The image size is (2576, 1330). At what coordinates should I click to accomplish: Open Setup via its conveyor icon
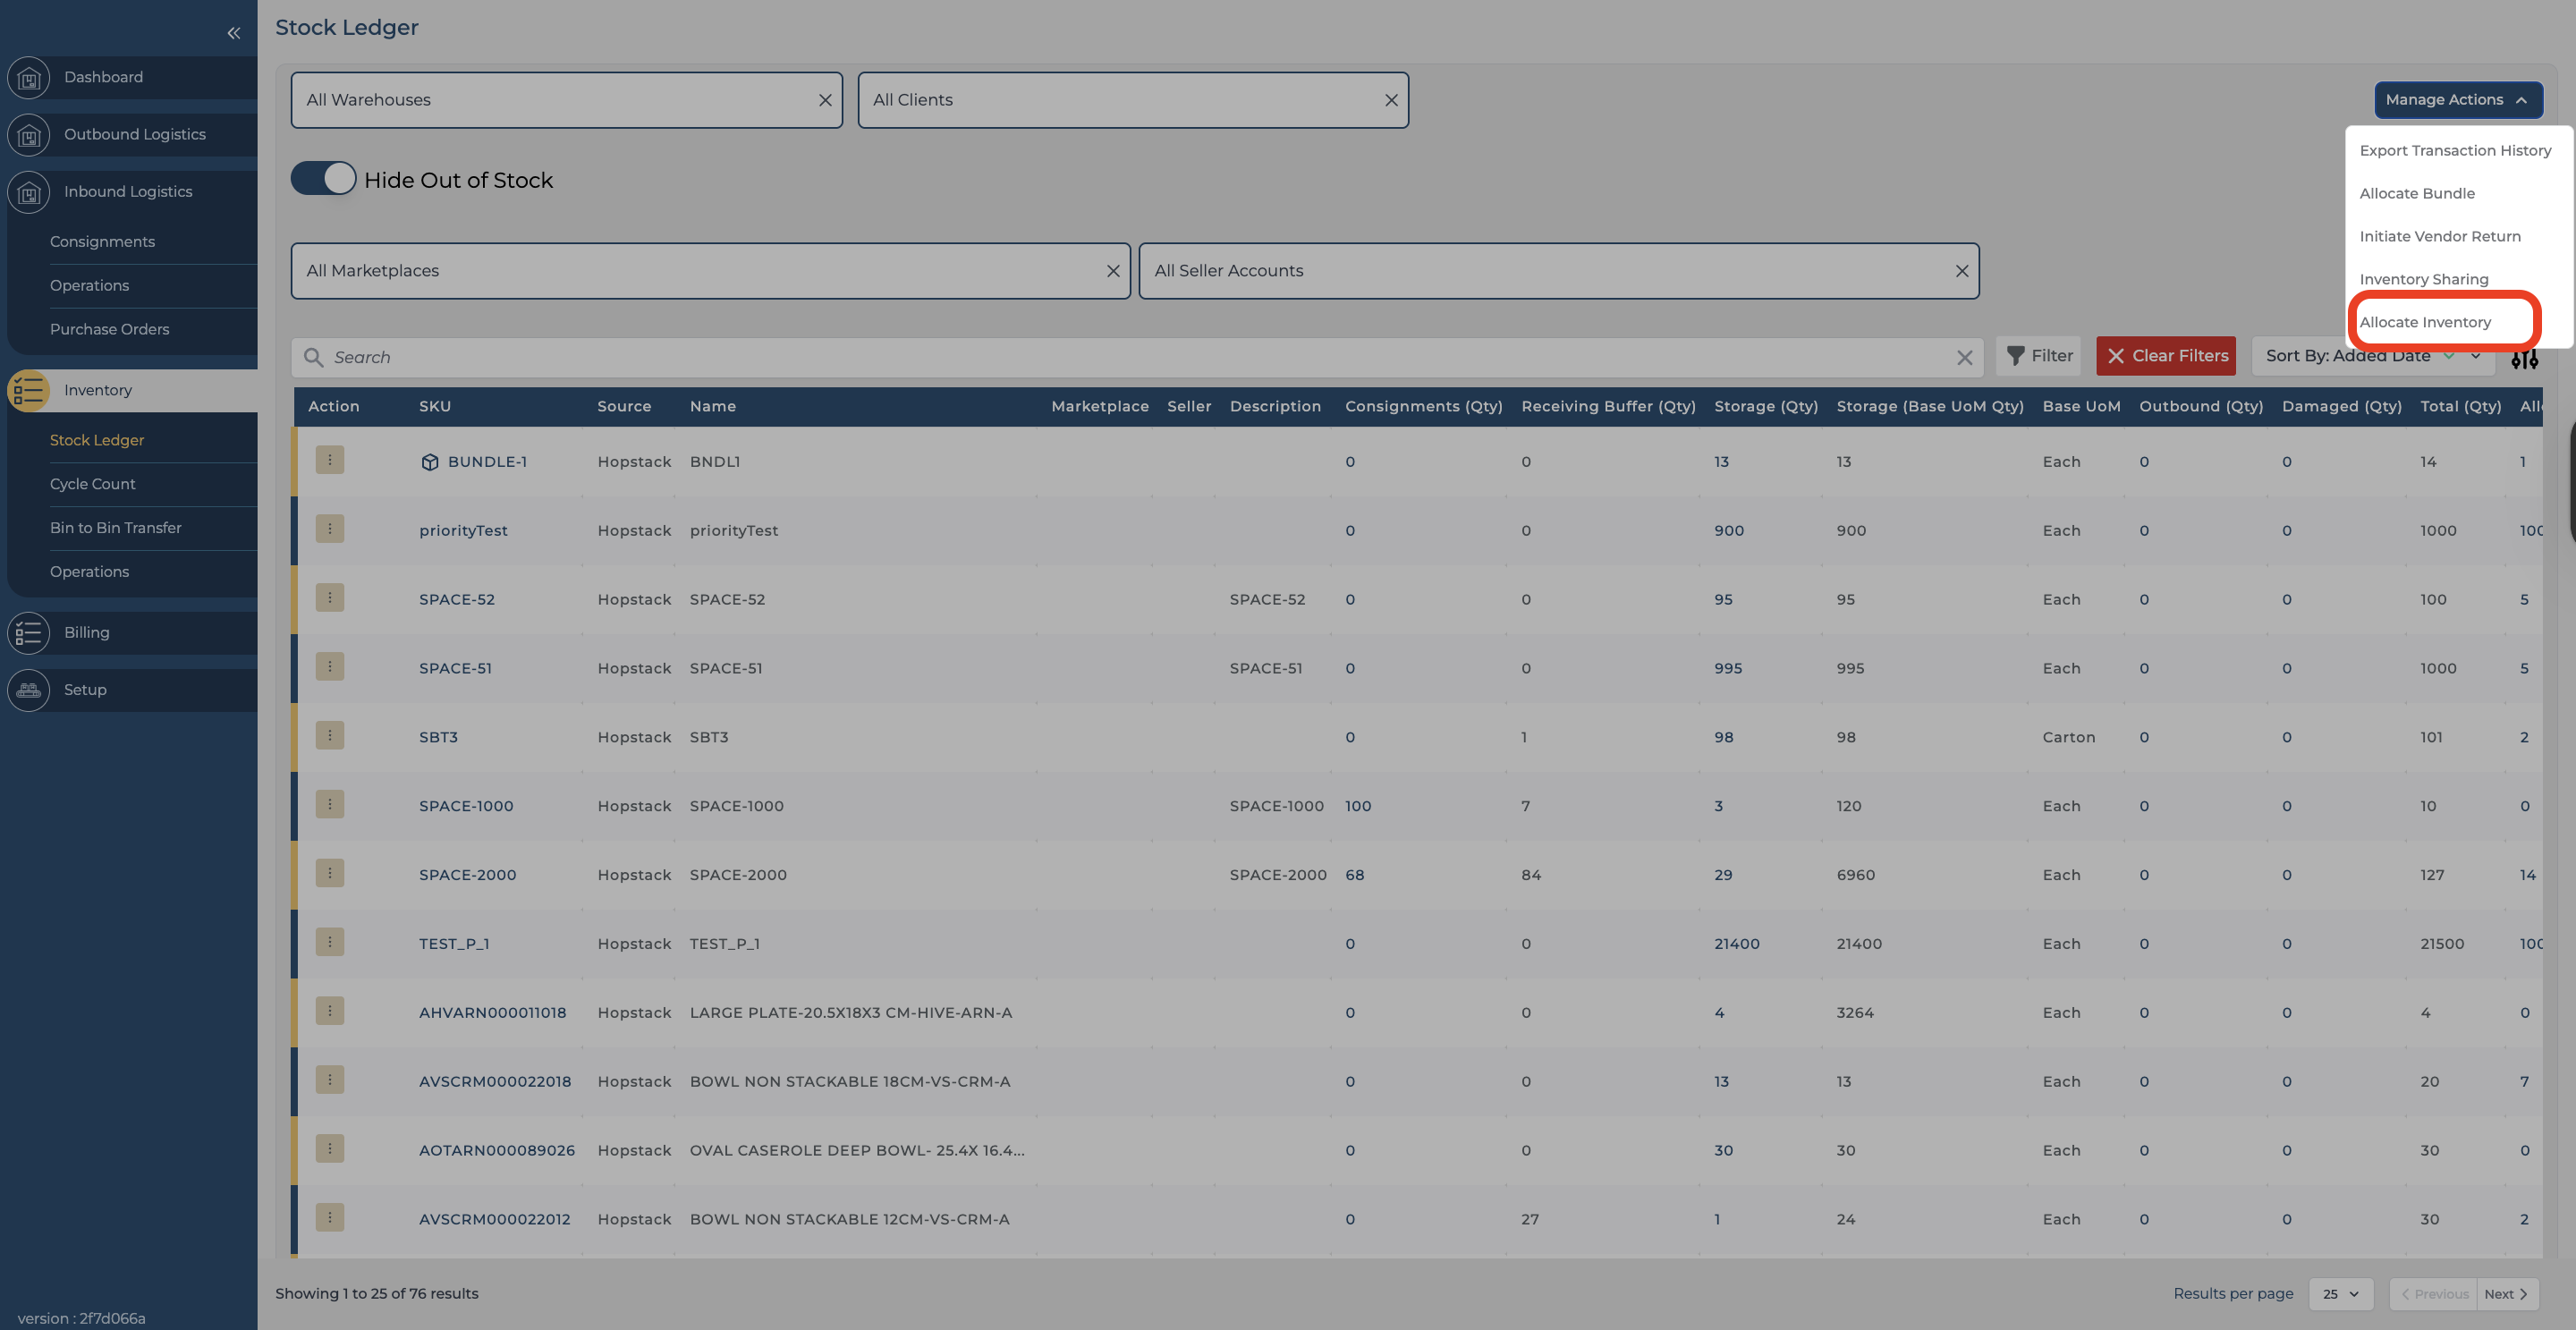28,689
